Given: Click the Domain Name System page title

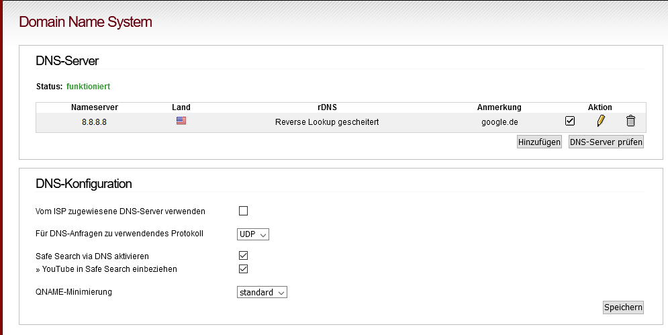Looking at the screenshot, I should [86, 21].
